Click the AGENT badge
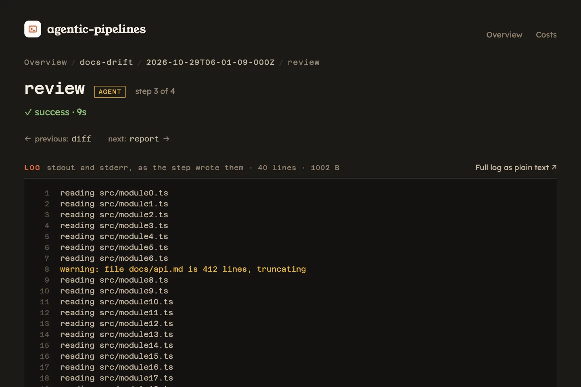This screenshot has height=387, width=581. pos(110,92)
